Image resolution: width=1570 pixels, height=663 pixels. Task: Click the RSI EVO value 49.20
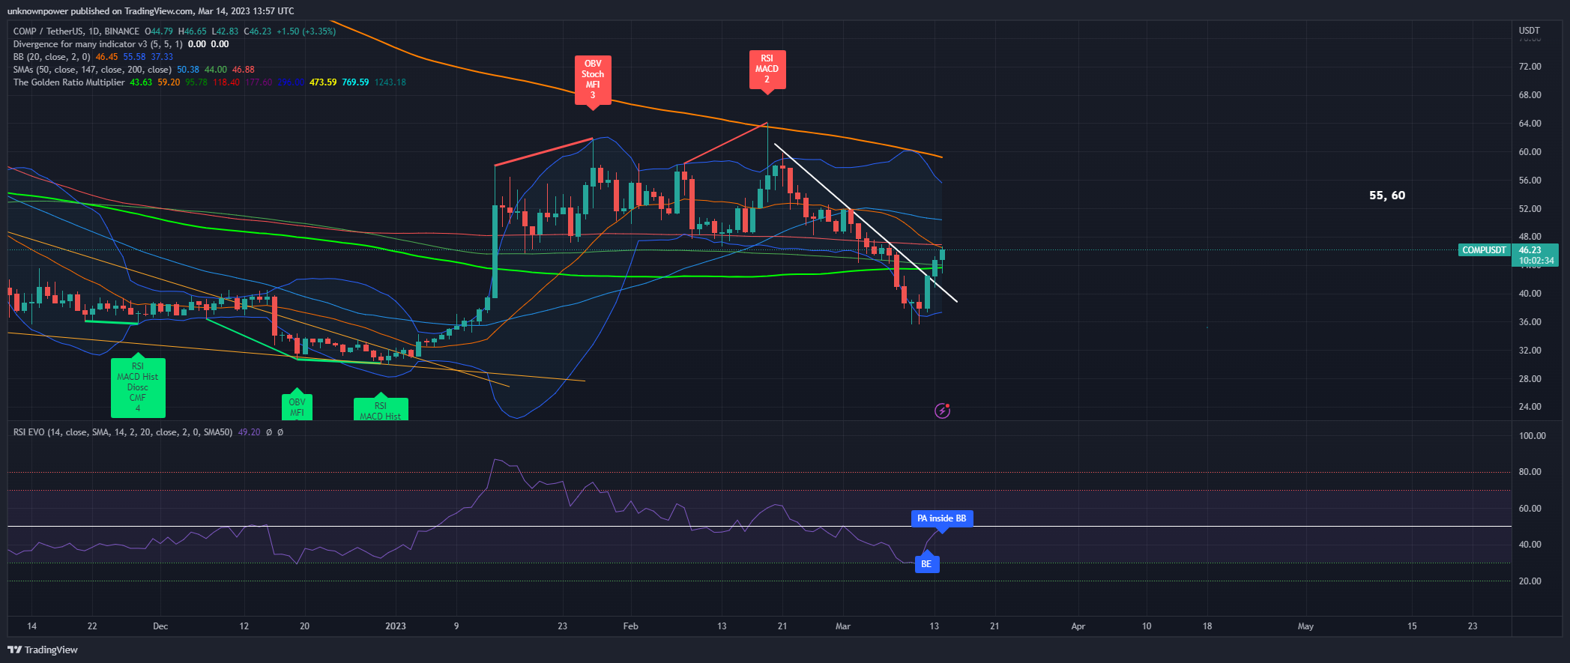250,432
